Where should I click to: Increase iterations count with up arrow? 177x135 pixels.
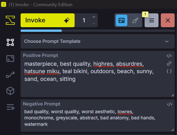coord(94,17)
